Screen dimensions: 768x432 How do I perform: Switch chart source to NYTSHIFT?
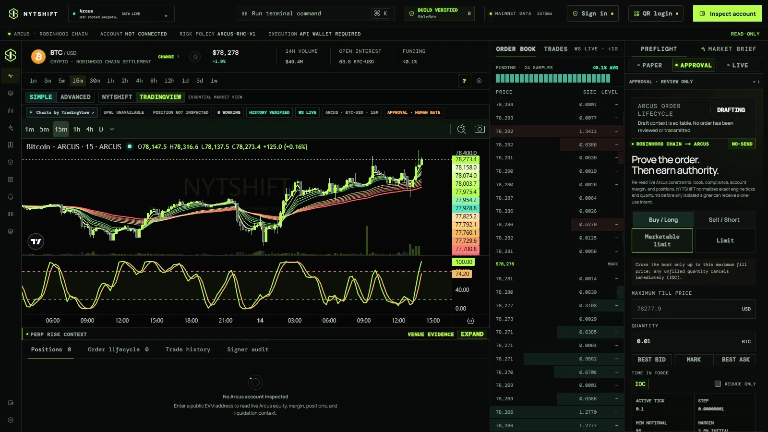tap(117, 97)
